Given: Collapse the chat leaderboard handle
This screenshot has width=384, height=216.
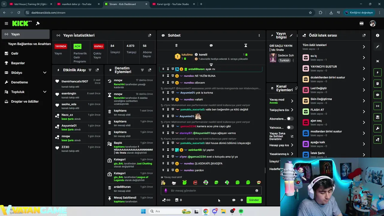Looking at the screenshot, I should coord(211,65).
